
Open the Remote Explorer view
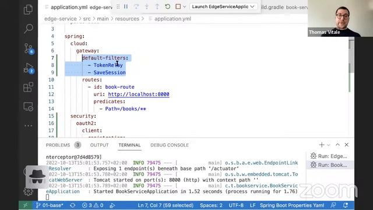point(28,107)
